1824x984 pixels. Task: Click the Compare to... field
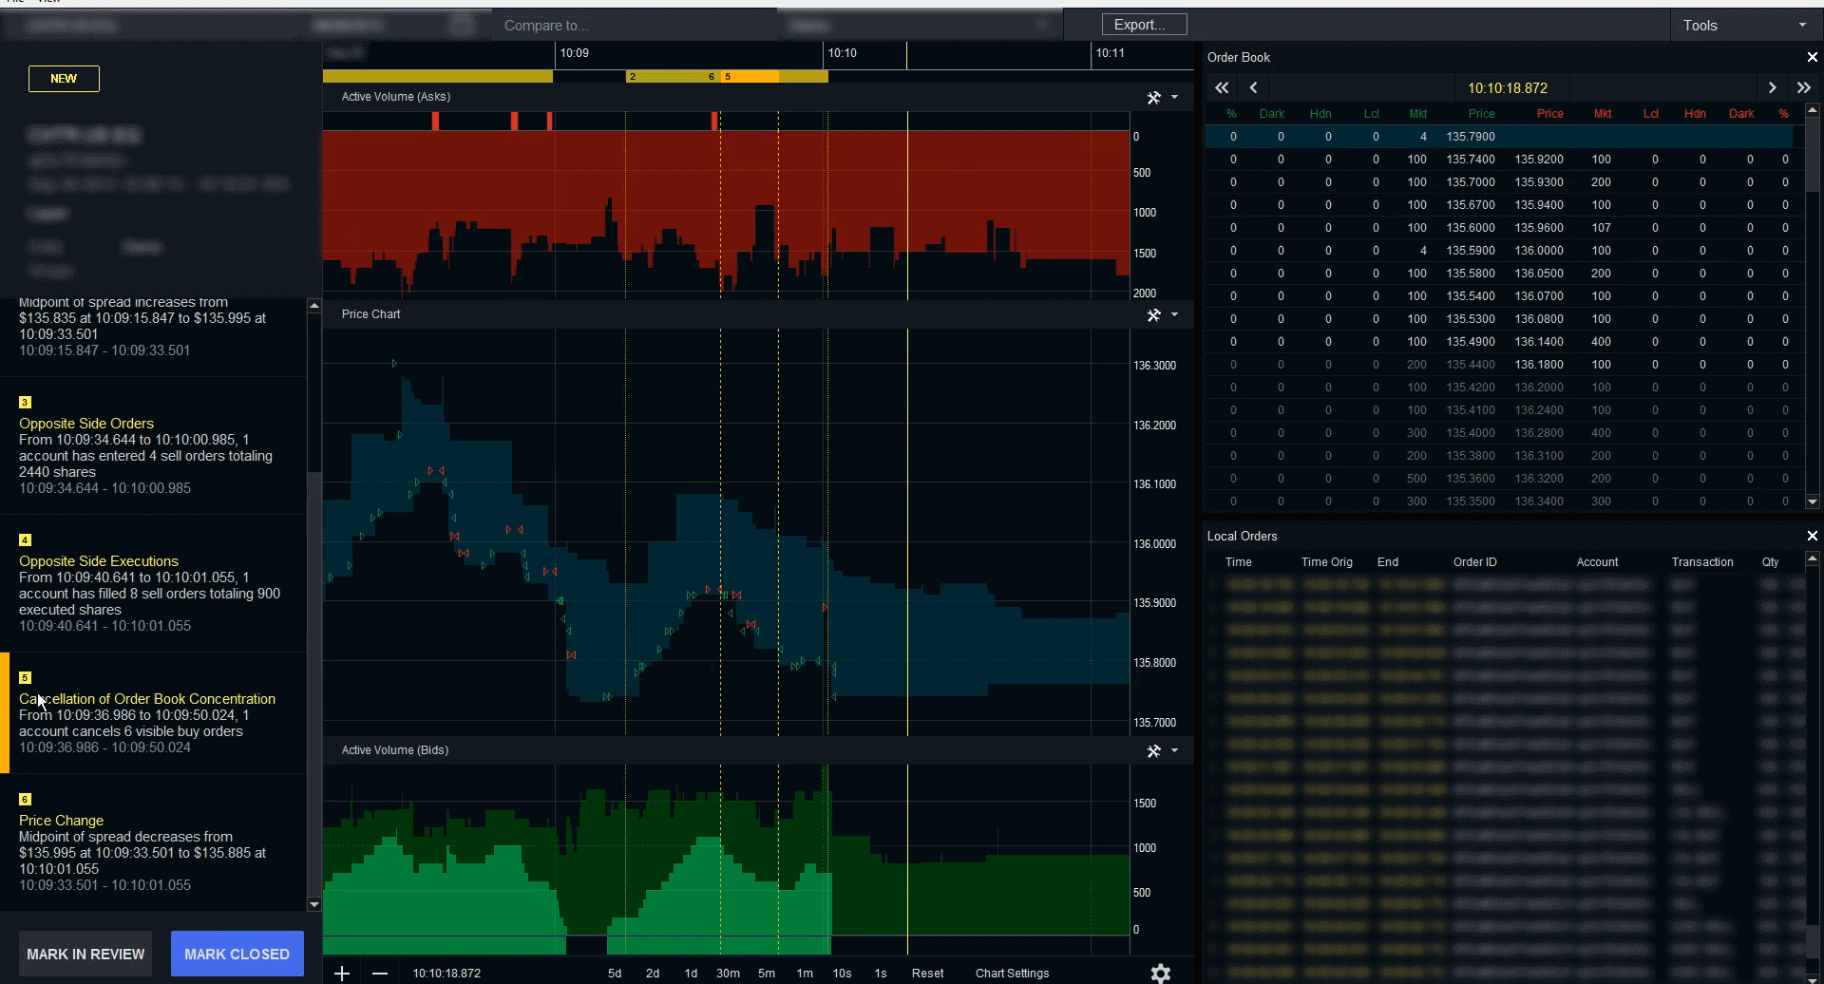pyautogui.click(x=635, y=26)
